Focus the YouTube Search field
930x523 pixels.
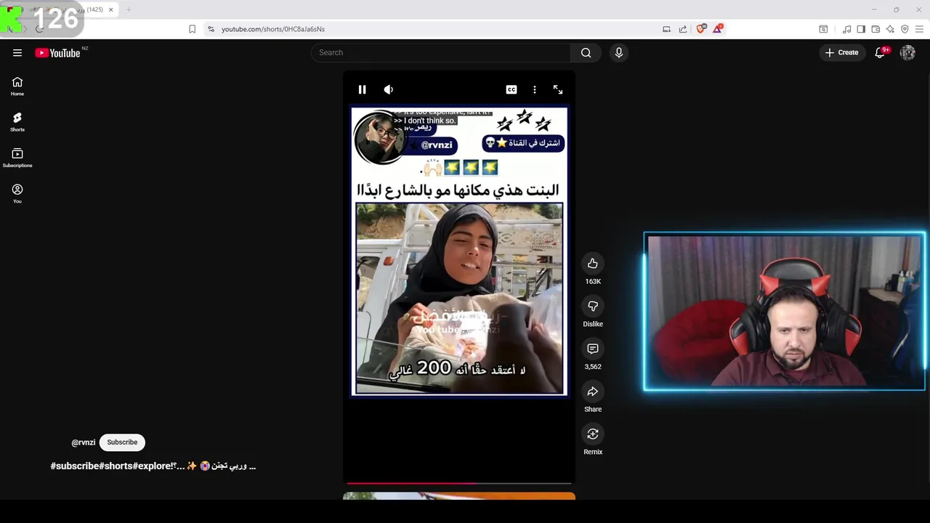pos(442,52)
